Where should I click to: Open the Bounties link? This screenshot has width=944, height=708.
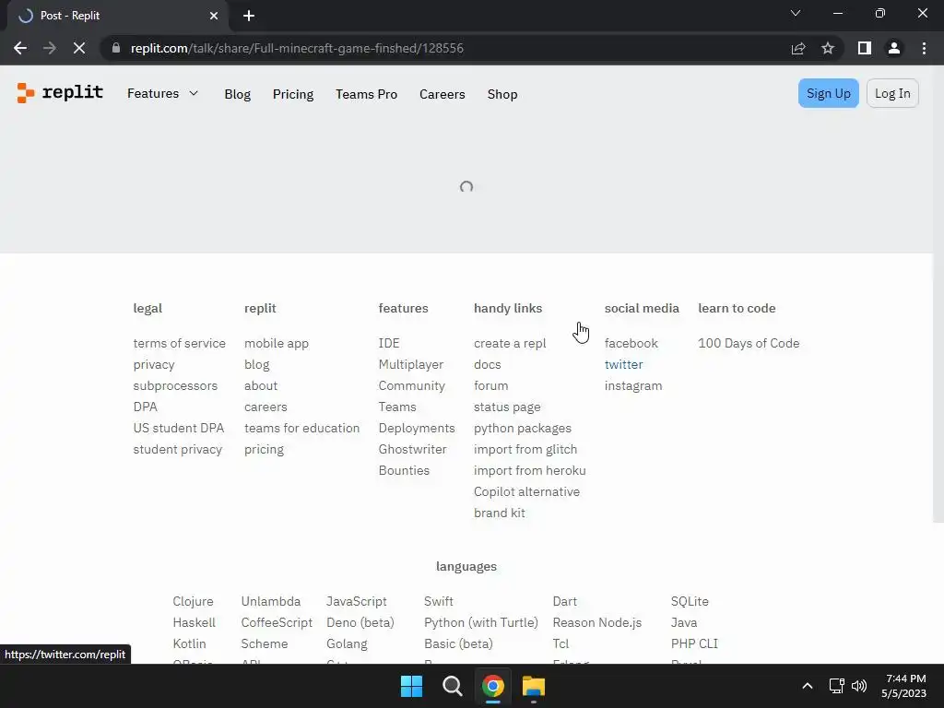(x=404, y=471)
